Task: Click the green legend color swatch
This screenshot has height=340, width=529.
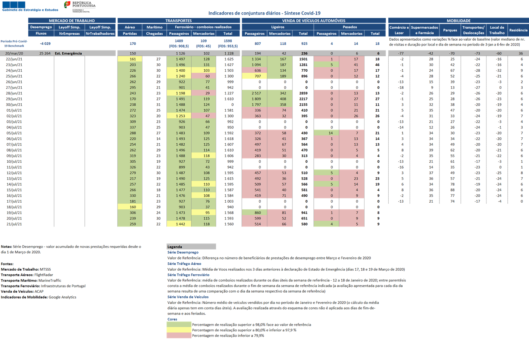Action: coord(179,324)
